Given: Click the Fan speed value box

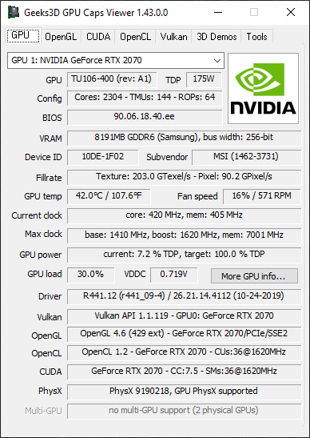Looking at the screenshot, I should [x=262, y=197].
